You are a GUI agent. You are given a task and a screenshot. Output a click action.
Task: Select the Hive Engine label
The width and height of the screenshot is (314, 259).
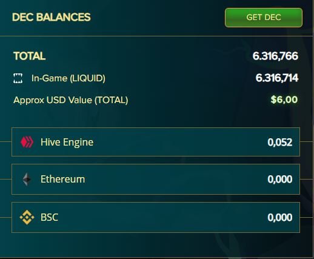click(67, 142)
